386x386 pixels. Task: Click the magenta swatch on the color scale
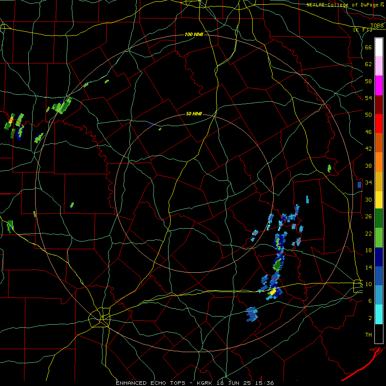pos(379,85)
